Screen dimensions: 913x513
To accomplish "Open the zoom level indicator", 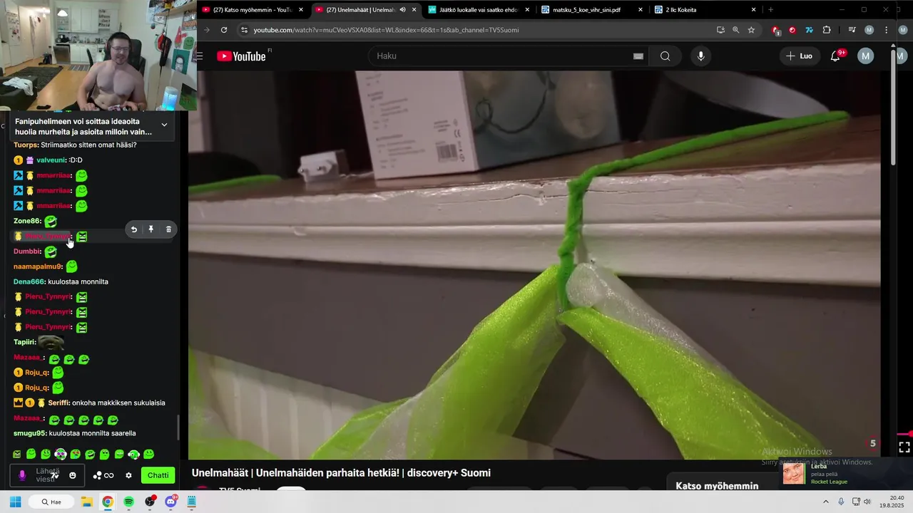I will point(736,30).
